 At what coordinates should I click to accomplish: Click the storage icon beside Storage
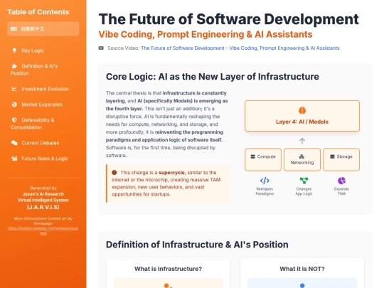click(x=332, y=156)
